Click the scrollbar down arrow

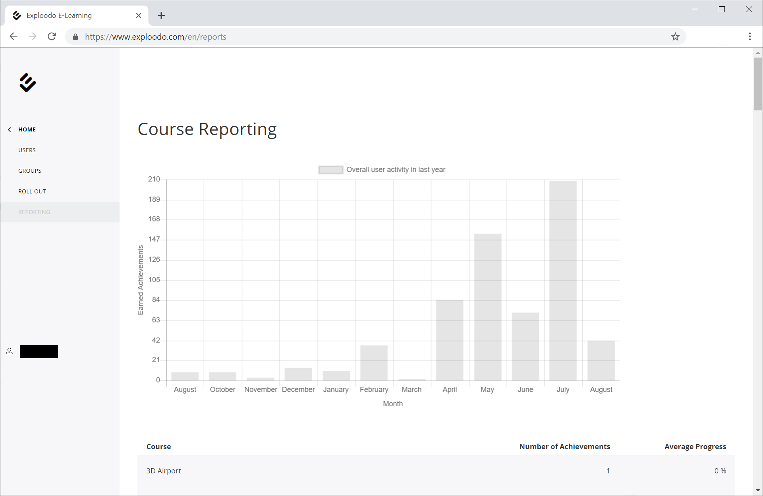pyautogui.click(x=758, y=491)
